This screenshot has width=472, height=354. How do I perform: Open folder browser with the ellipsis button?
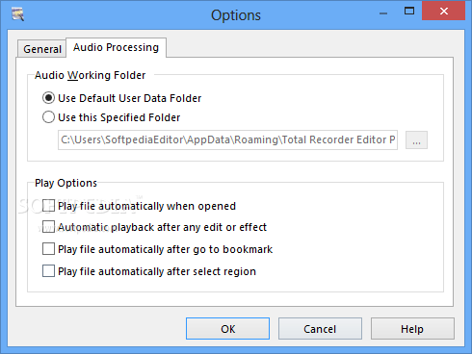[x=416, y=140]
